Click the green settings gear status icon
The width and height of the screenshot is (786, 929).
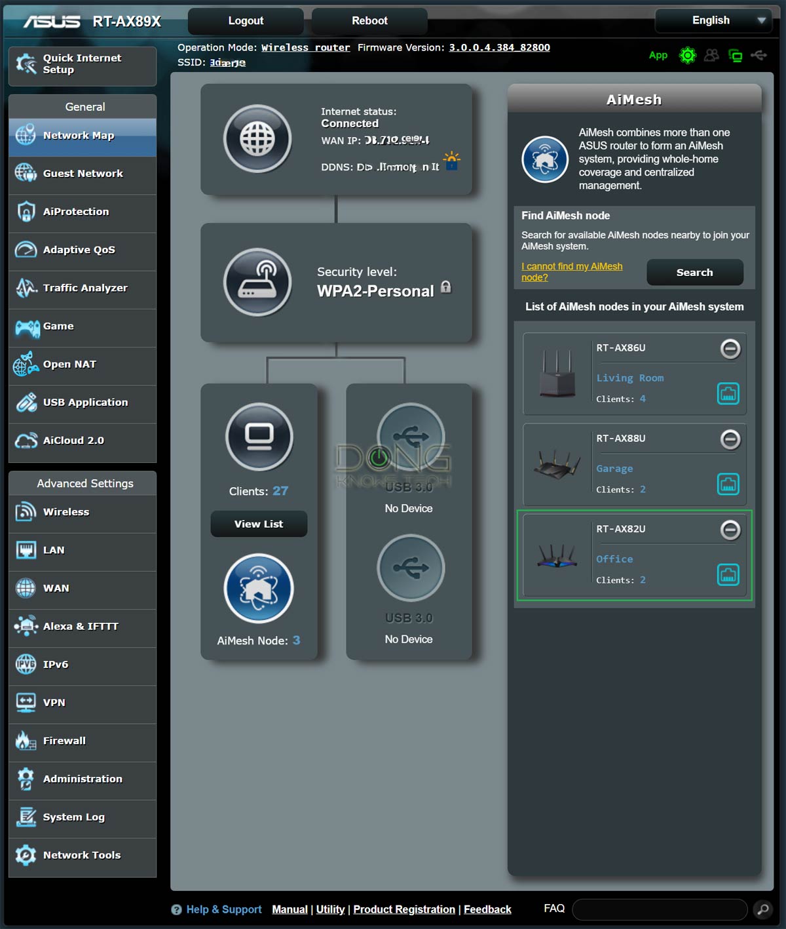pos(687,56)
